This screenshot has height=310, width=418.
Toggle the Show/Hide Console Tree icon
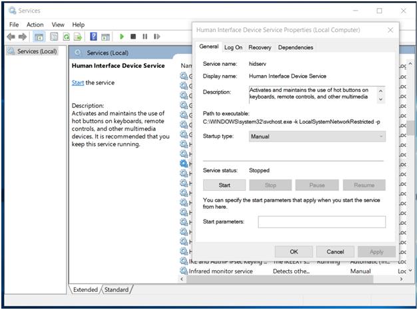(39, 37)
